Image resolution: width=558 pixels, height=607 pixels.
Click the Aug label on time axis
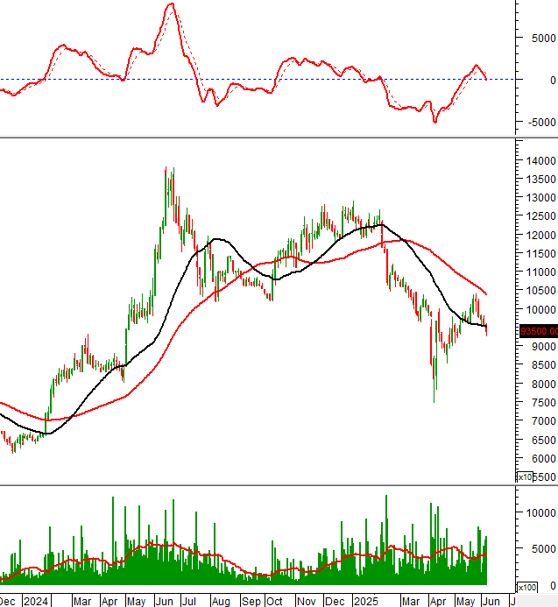click(220, 601)
